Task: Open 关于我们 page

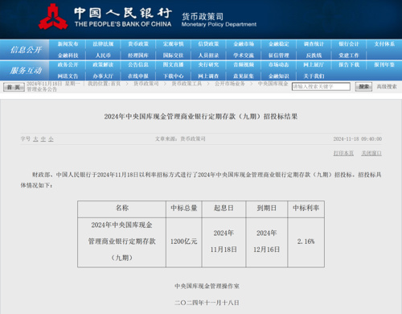Action: click(314, 76)
